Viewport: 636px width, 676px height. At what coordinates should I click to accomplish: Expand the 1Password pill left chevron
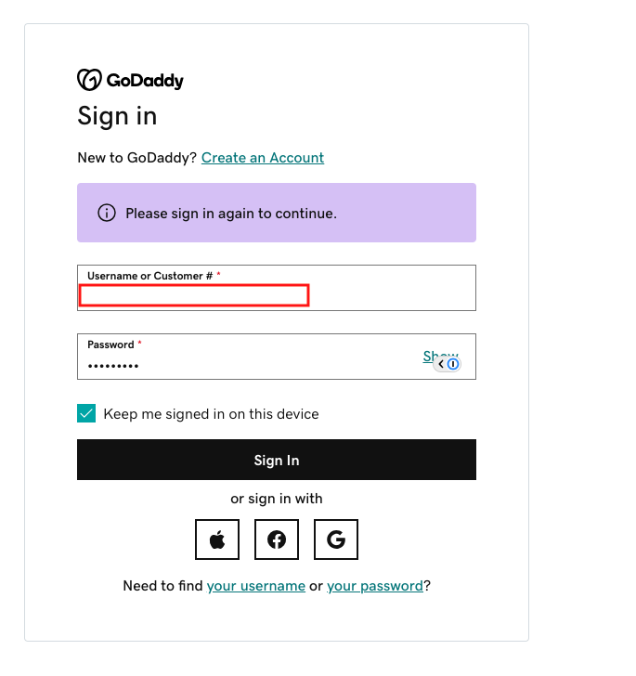441,364
